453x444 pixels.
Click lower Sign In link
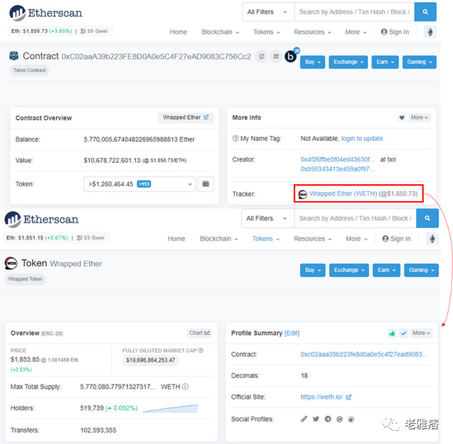pos(396,239)
